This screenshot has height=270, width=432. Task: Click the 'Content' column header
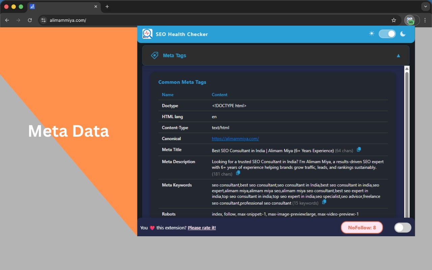point(220,95)
